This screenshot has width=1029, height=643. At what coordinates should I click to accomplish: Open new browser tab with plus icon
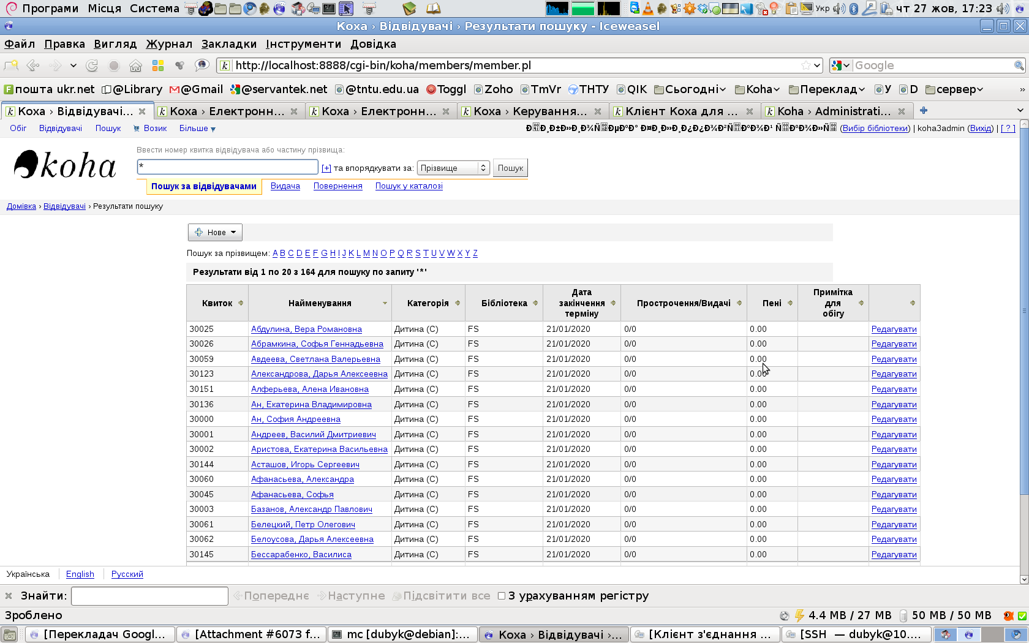coord(924,111)
